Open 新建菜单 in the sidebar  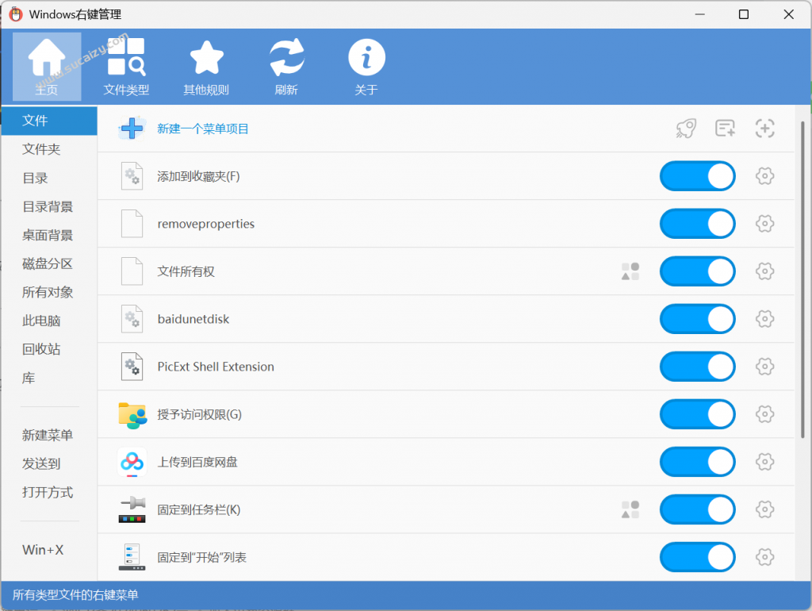click(x=49, y=436)
